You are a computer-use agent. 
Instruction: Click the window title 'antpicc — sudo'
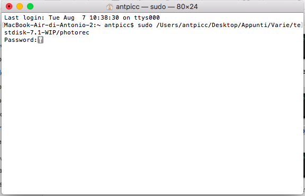click(141, 7)
